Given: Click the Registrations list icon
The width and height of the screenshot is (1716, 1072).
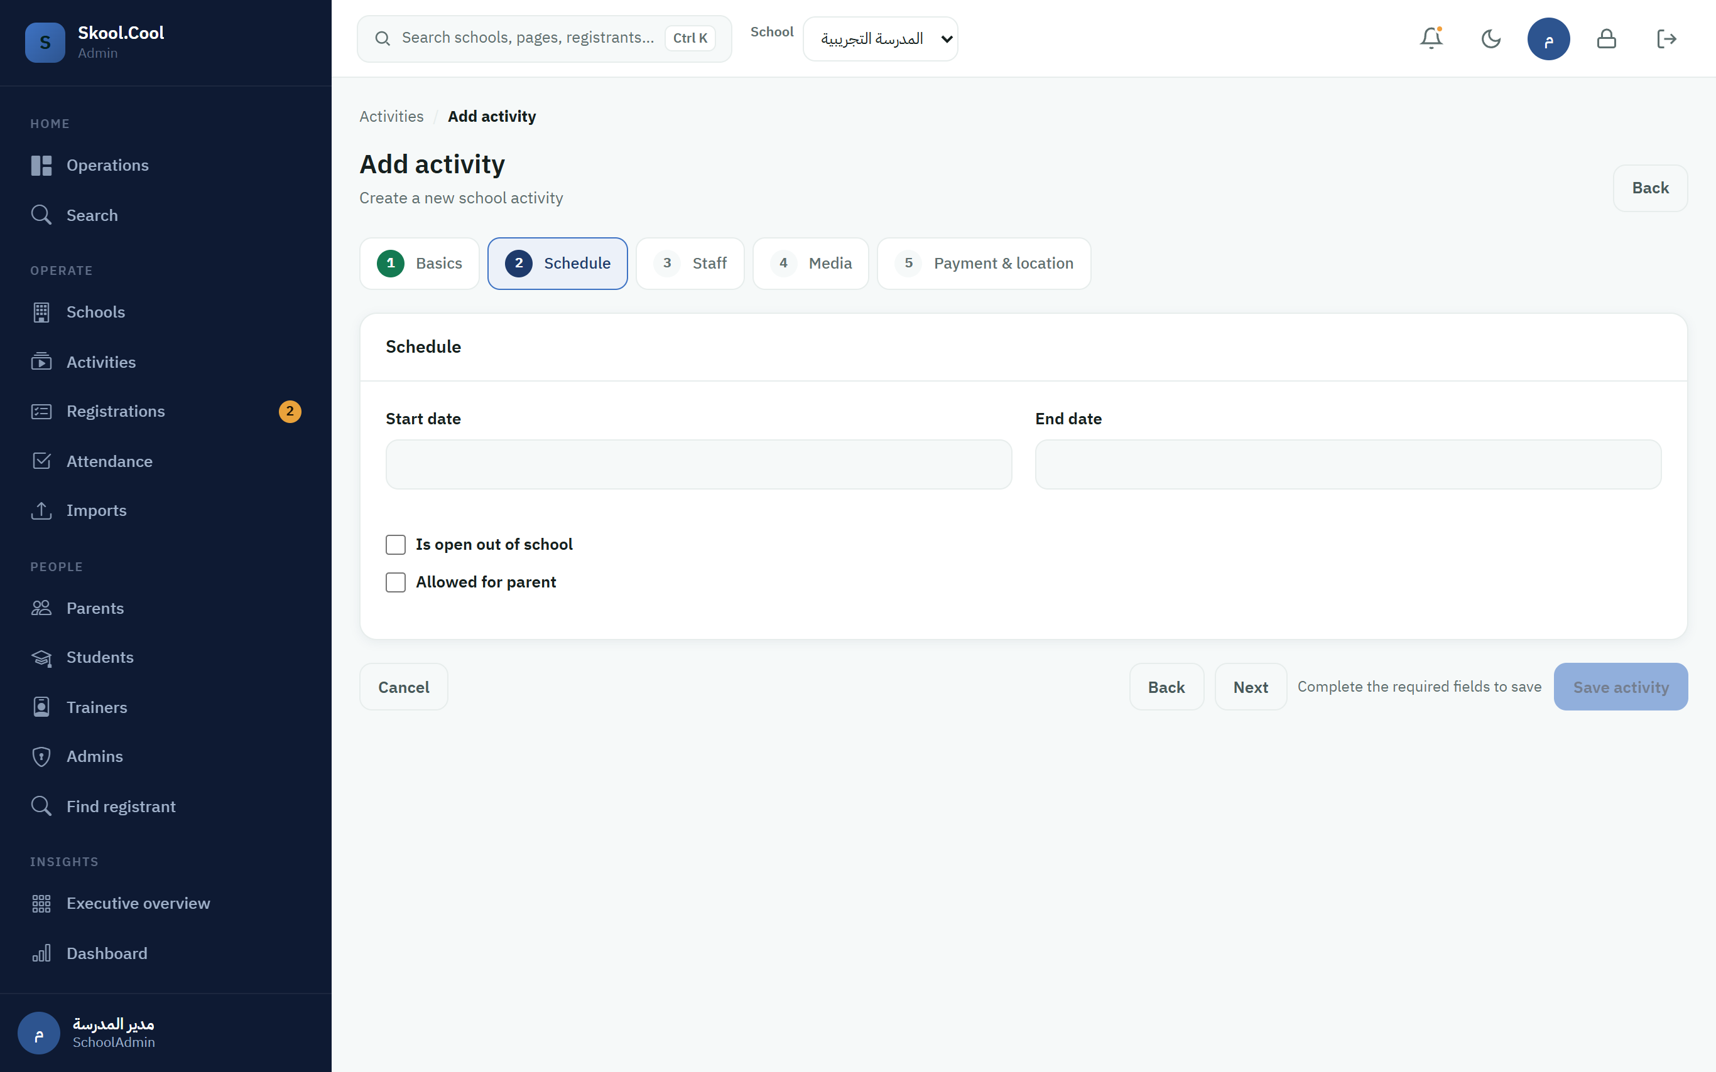Looking at the screenshot, I should coord(41,411).
